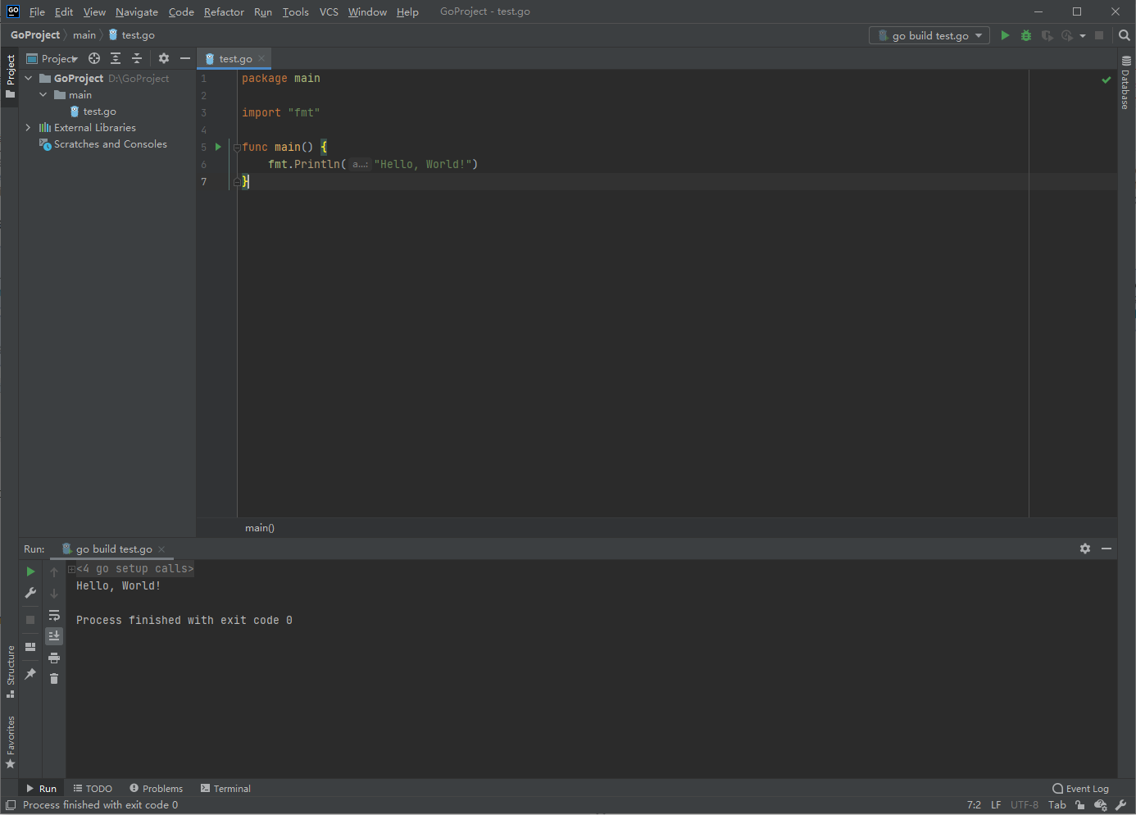Click the 7:2 caret position indicator

[974, 805]
